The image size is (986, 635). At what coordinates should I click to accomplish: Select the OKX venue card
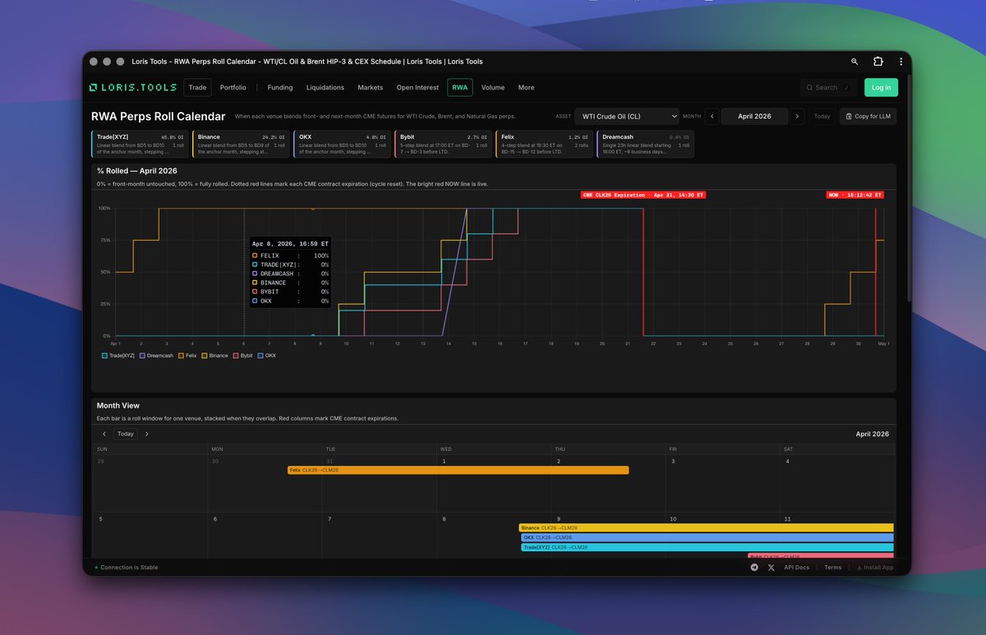click(343, 144)
